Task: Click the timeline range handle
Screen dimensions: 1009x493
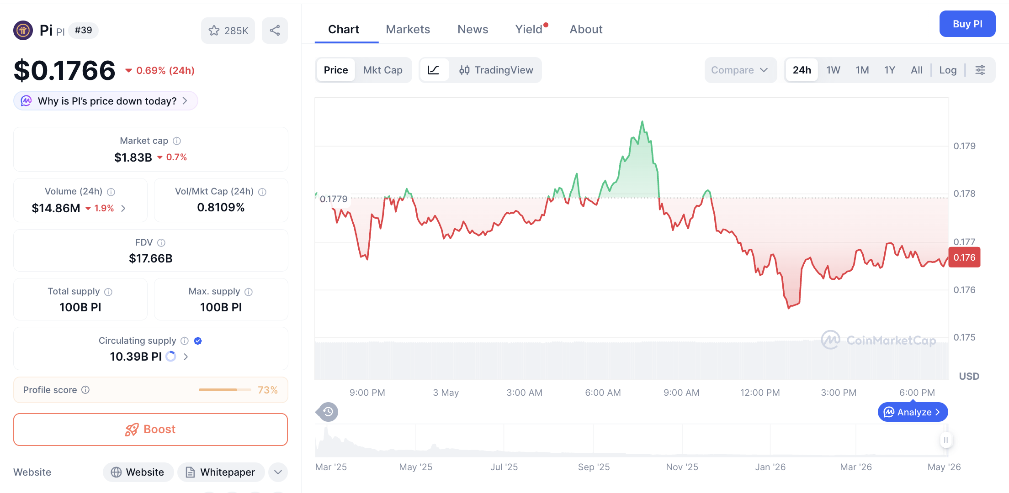Action: point(945,440)
